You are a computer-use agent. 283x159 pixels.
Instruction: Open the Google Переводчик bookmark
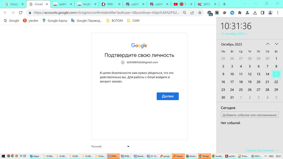87,21
